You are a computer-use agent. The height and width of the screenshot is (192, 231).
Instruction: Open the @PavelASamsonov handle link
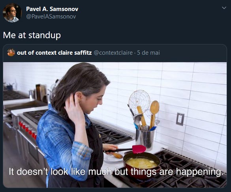click(51, 17)
